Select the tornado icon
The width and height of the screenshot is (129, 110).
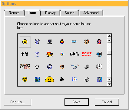point(99,79)
